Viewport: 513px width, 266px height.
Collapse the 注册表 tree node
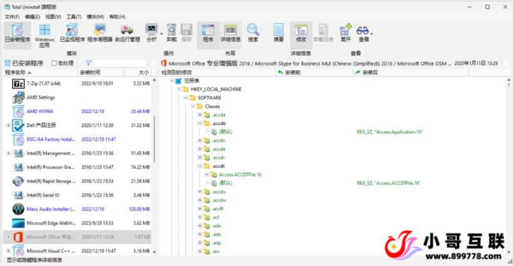pyautogui.click(x=172, y=81)
